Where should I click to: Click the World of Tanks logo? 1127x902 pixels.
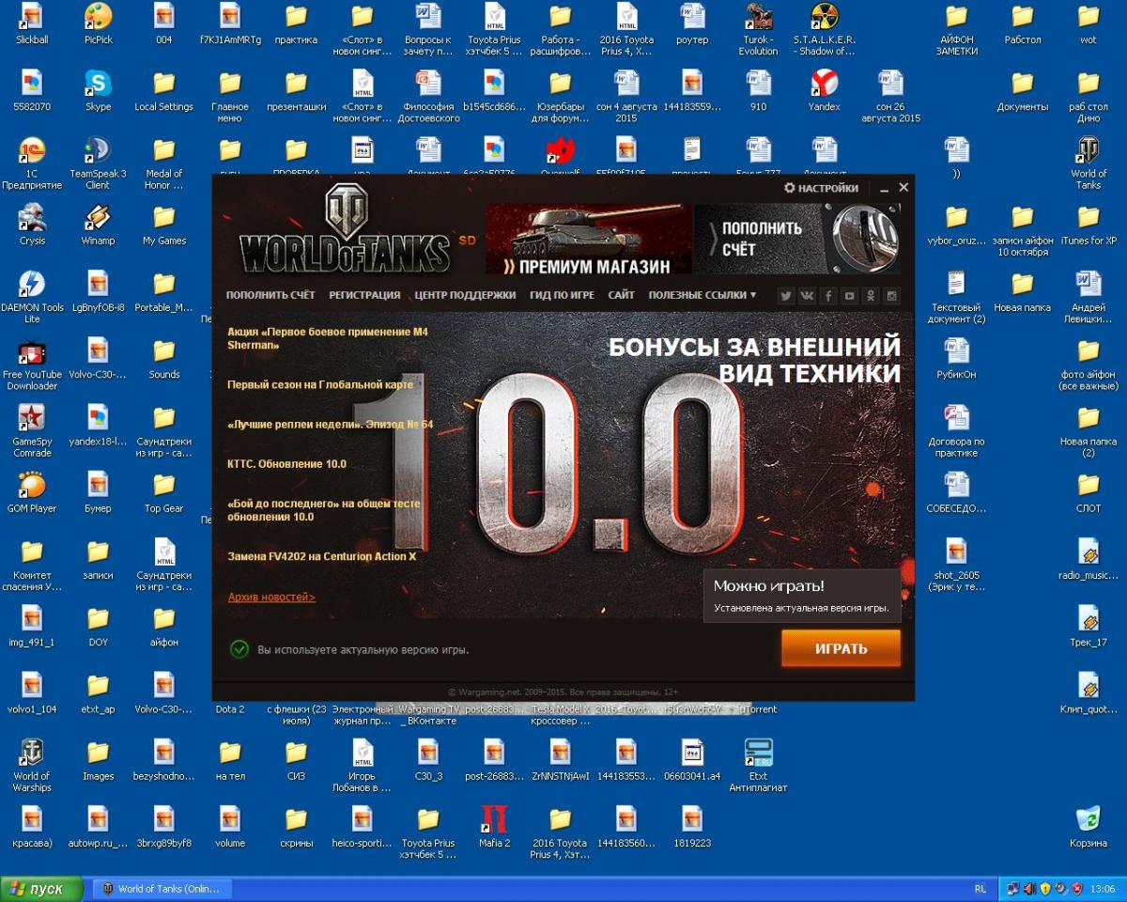[345, 228]
